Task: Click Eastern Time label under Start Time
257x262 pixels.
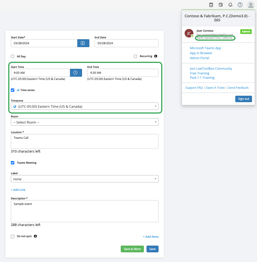Action: pyautogui.click(x=38, y=79)
